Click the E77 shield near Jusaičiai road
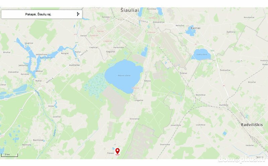Screen dimensions: 268x166 pyautogui.click(x=21, y=110)
